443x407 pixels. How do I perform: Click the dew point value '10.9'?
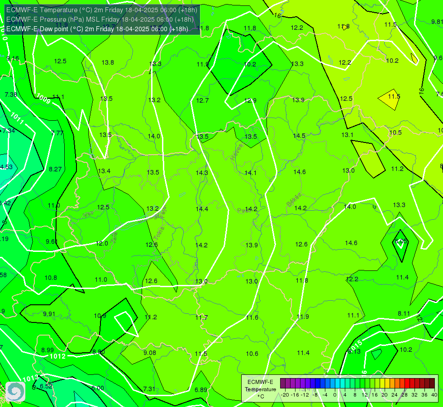[100, 316]
